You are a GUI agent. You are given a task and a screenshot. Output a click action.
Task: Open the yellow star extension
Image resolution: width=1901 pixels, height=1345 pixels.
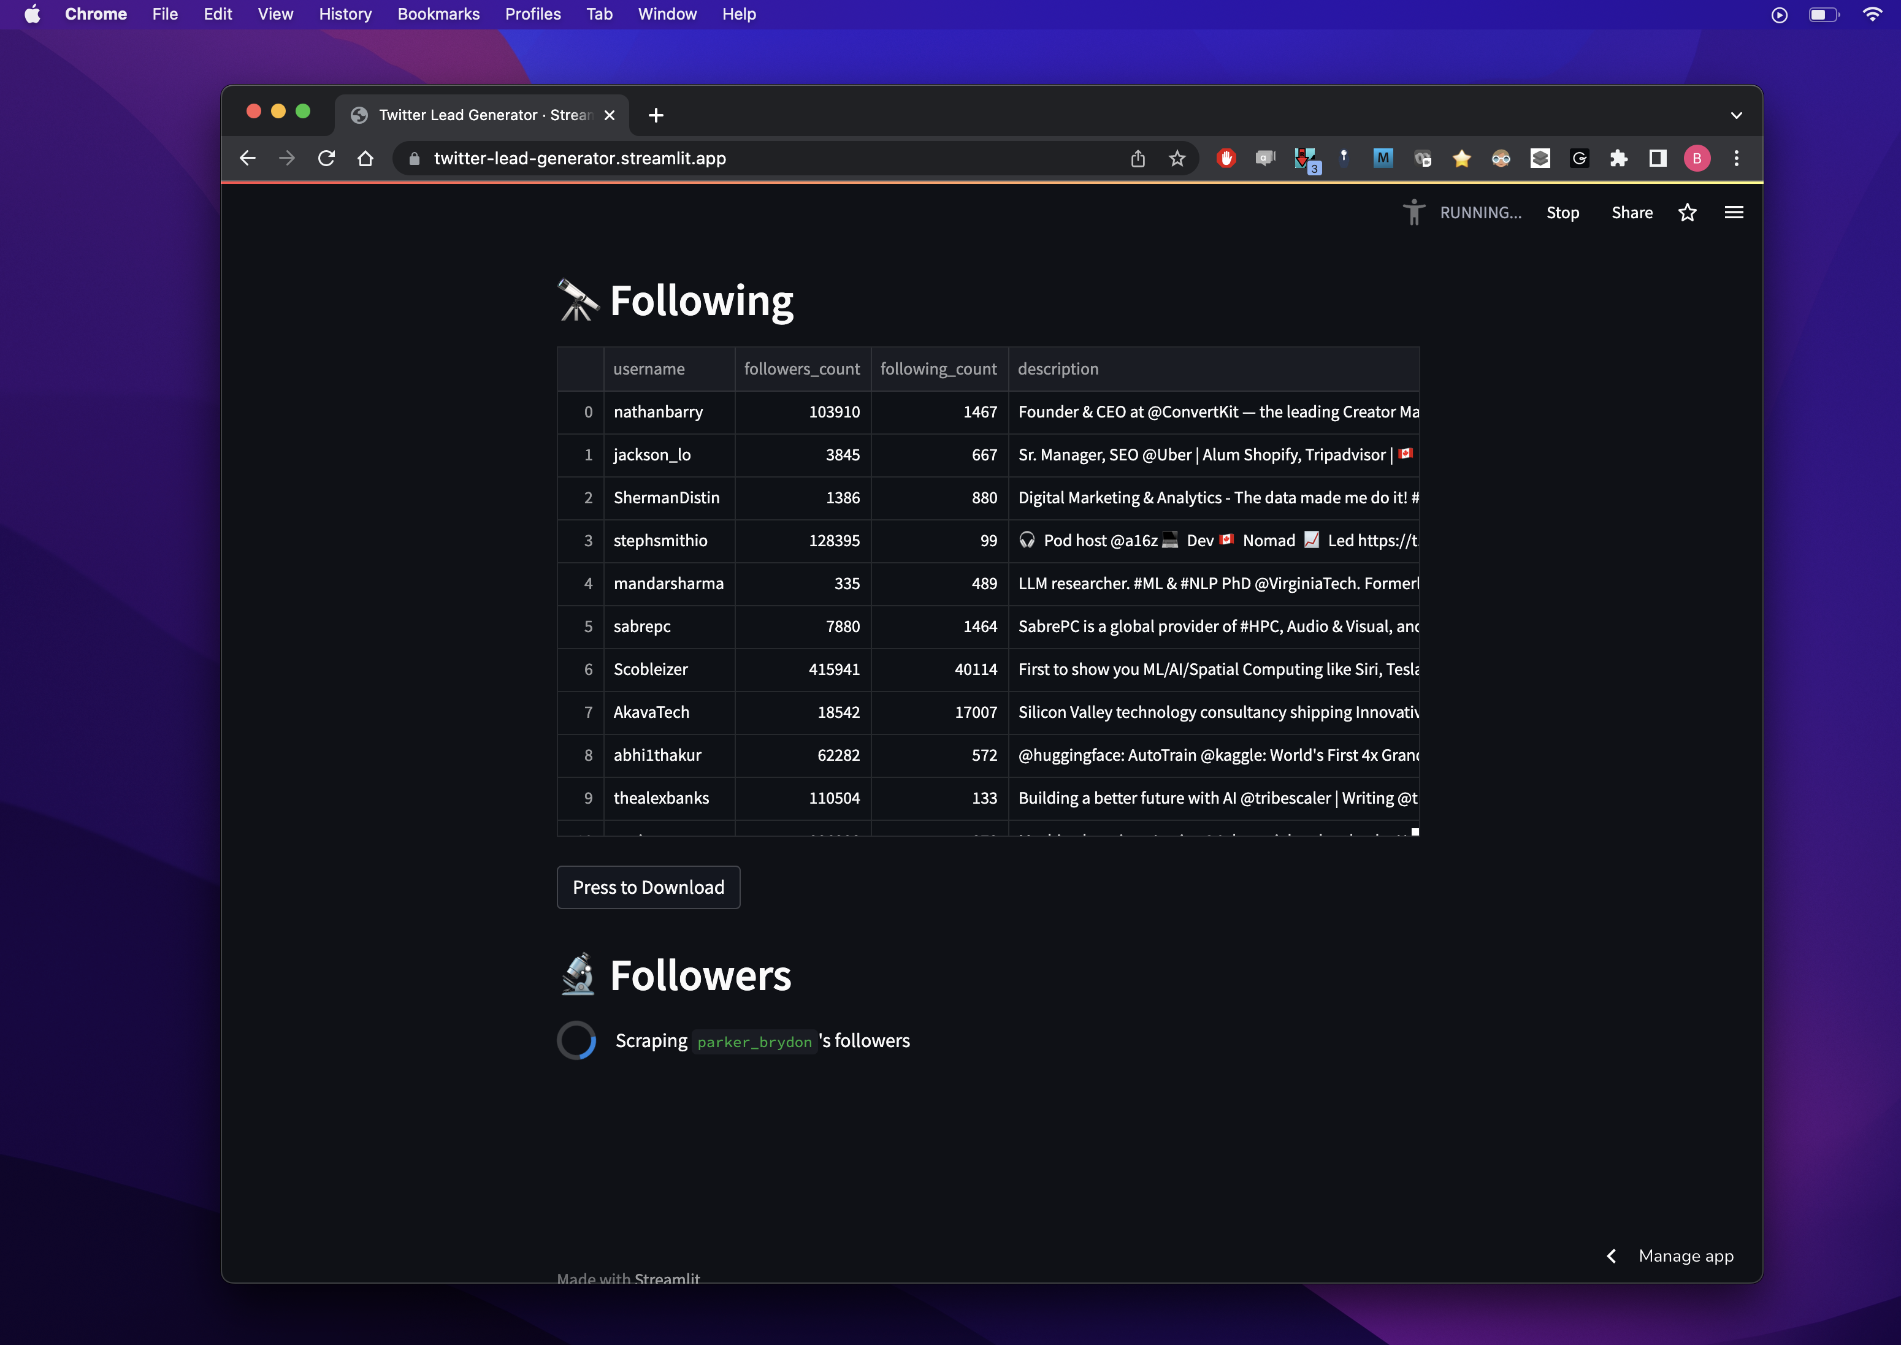coord(1461,158)
